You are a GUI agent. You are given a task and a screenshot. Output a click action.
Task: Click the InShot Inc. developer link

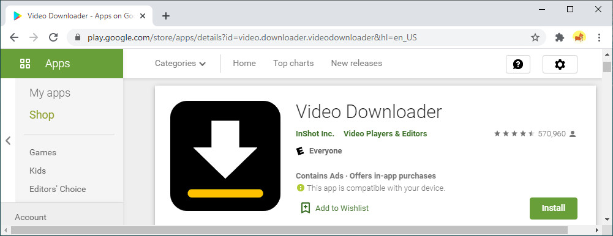(x=315, y=134)
